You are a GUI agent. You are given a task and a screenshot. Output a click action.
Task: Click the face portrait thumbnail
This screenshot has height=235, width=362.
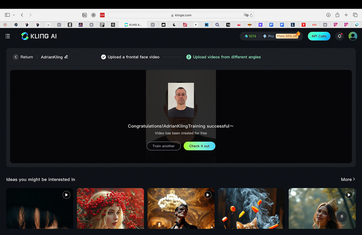[x=181, y=100]
